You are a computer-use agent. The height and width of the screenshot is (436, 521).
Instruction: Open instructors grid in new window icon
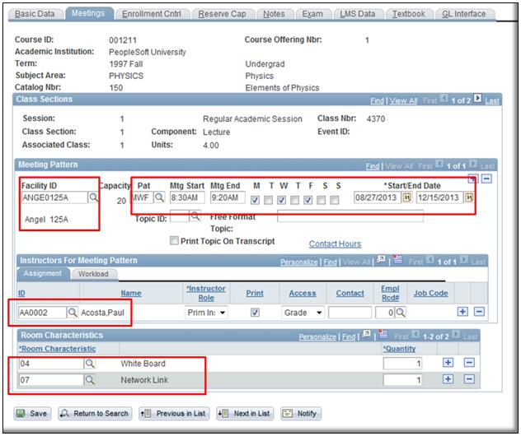click(x=381, y=259)
